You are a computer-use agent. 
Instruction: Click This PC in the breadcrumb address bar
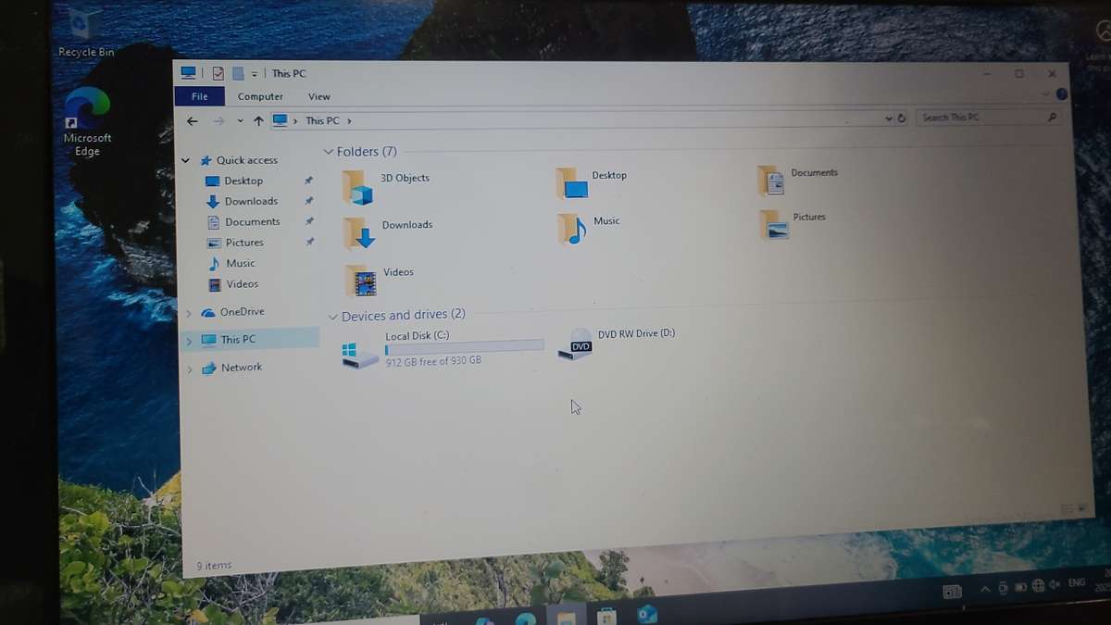323,120
